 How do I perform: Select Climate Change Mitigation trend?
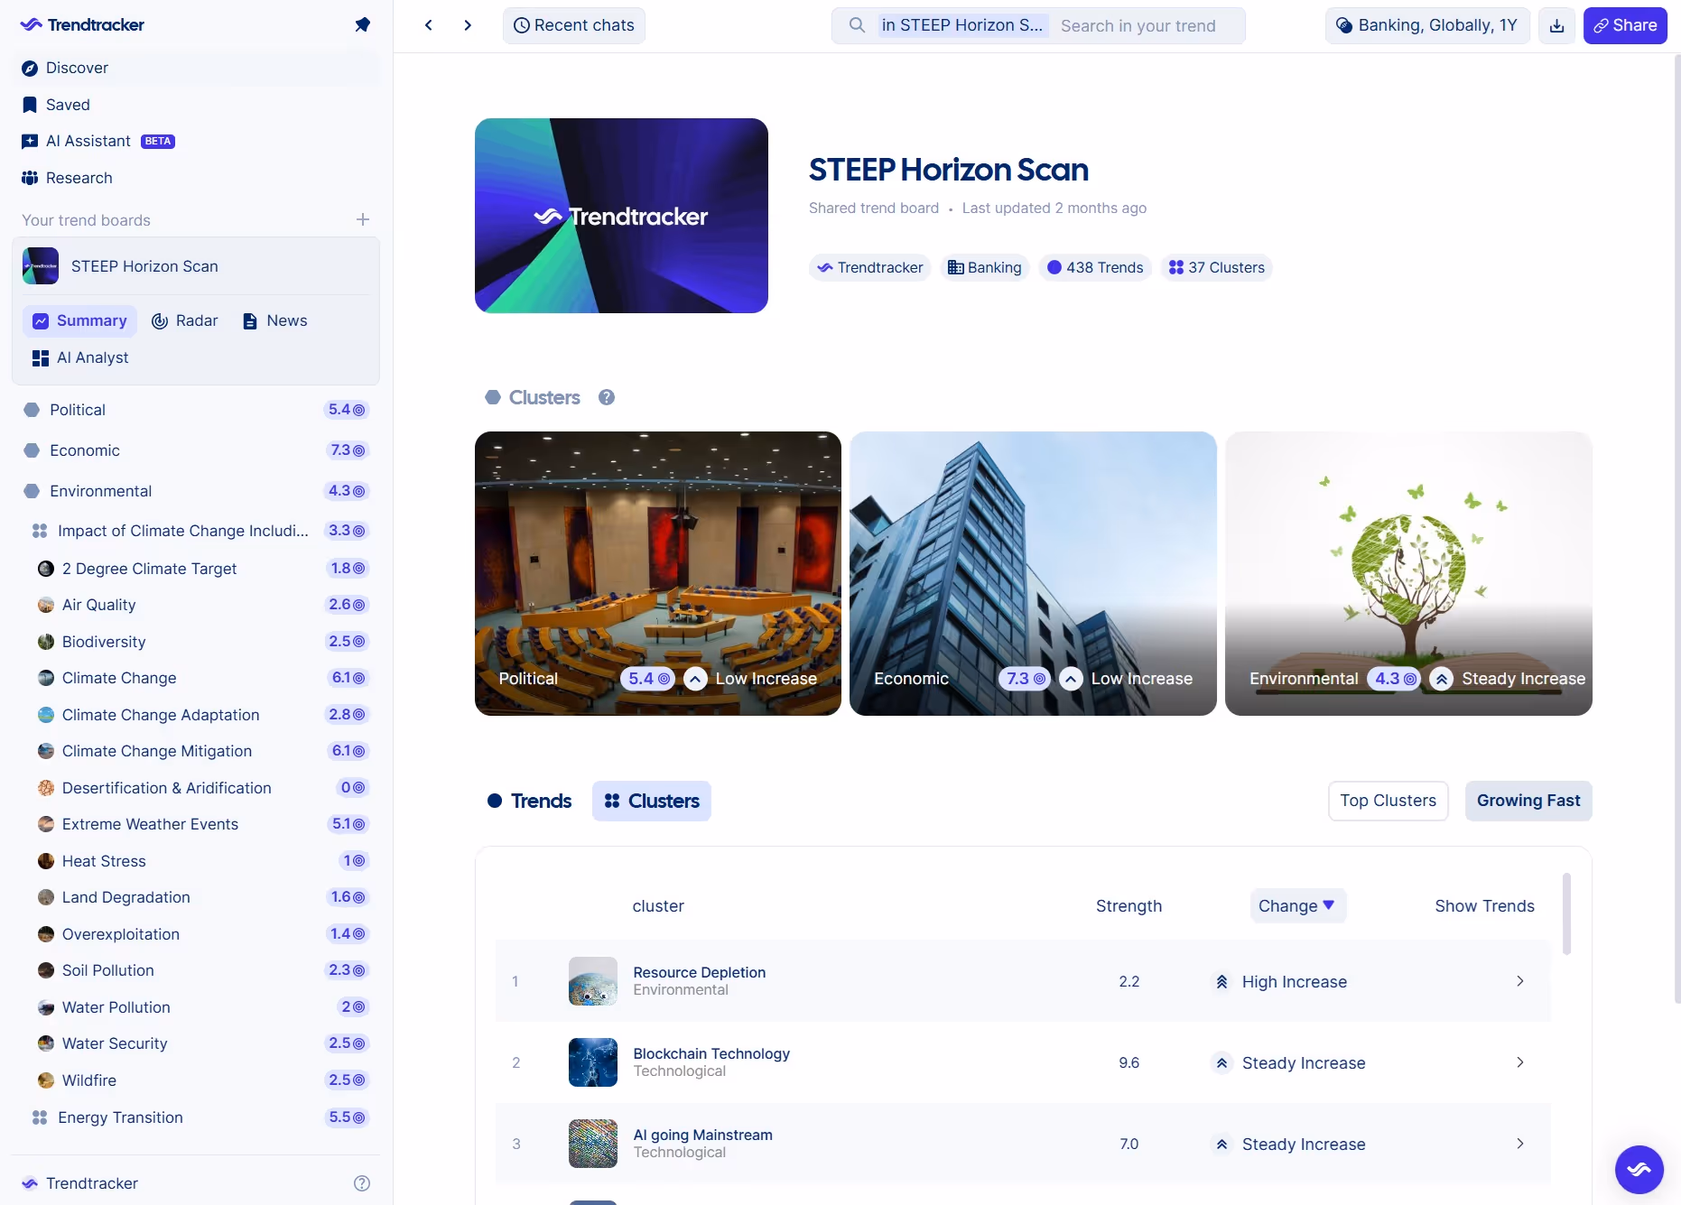pyautogui.click(x=196, y=751)
